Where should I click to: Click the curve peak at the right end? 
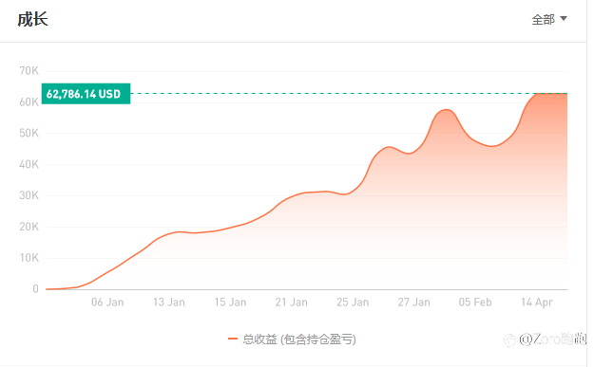tap(540, 93)
